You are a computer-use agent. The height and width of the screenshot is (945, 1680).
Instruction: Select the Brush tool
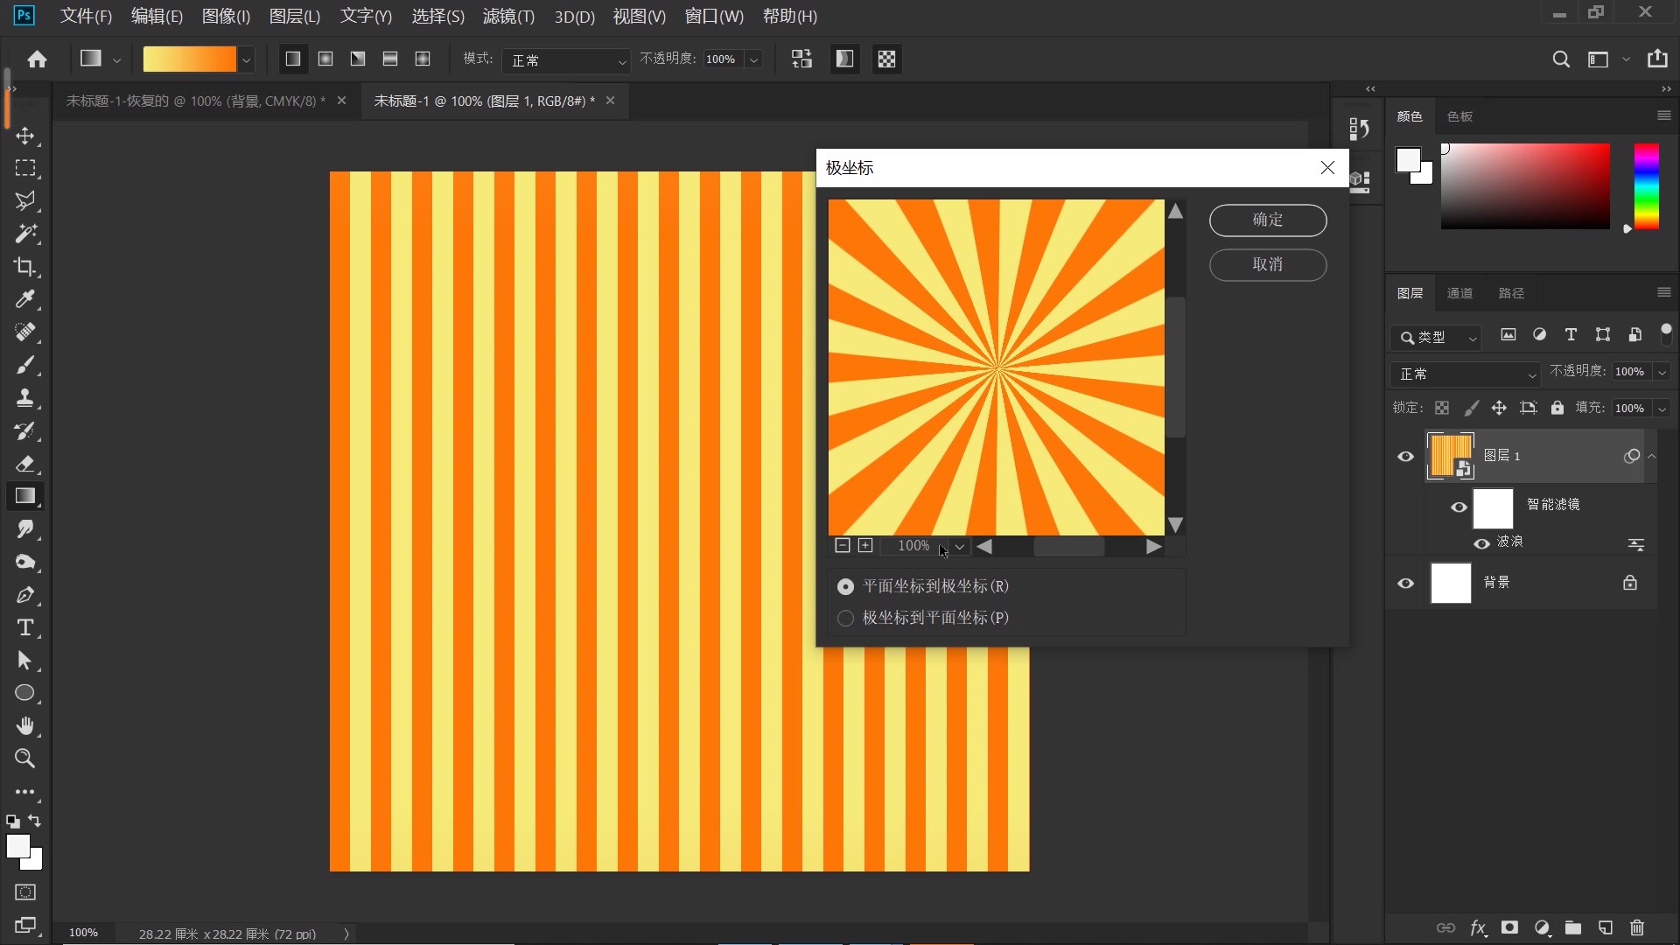point(25,365)
